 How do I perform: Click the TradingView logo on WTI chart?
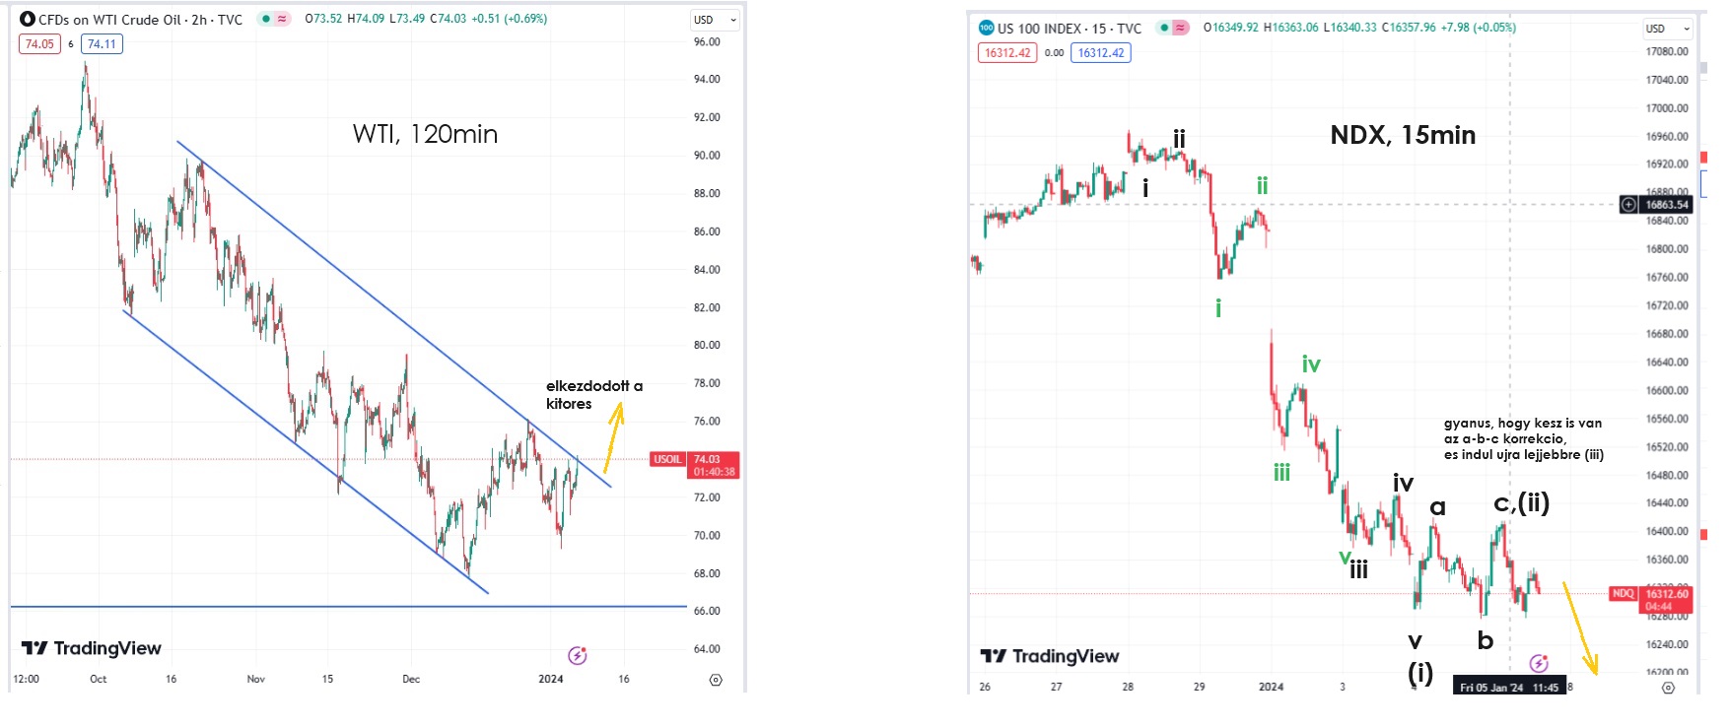(91, 648)
